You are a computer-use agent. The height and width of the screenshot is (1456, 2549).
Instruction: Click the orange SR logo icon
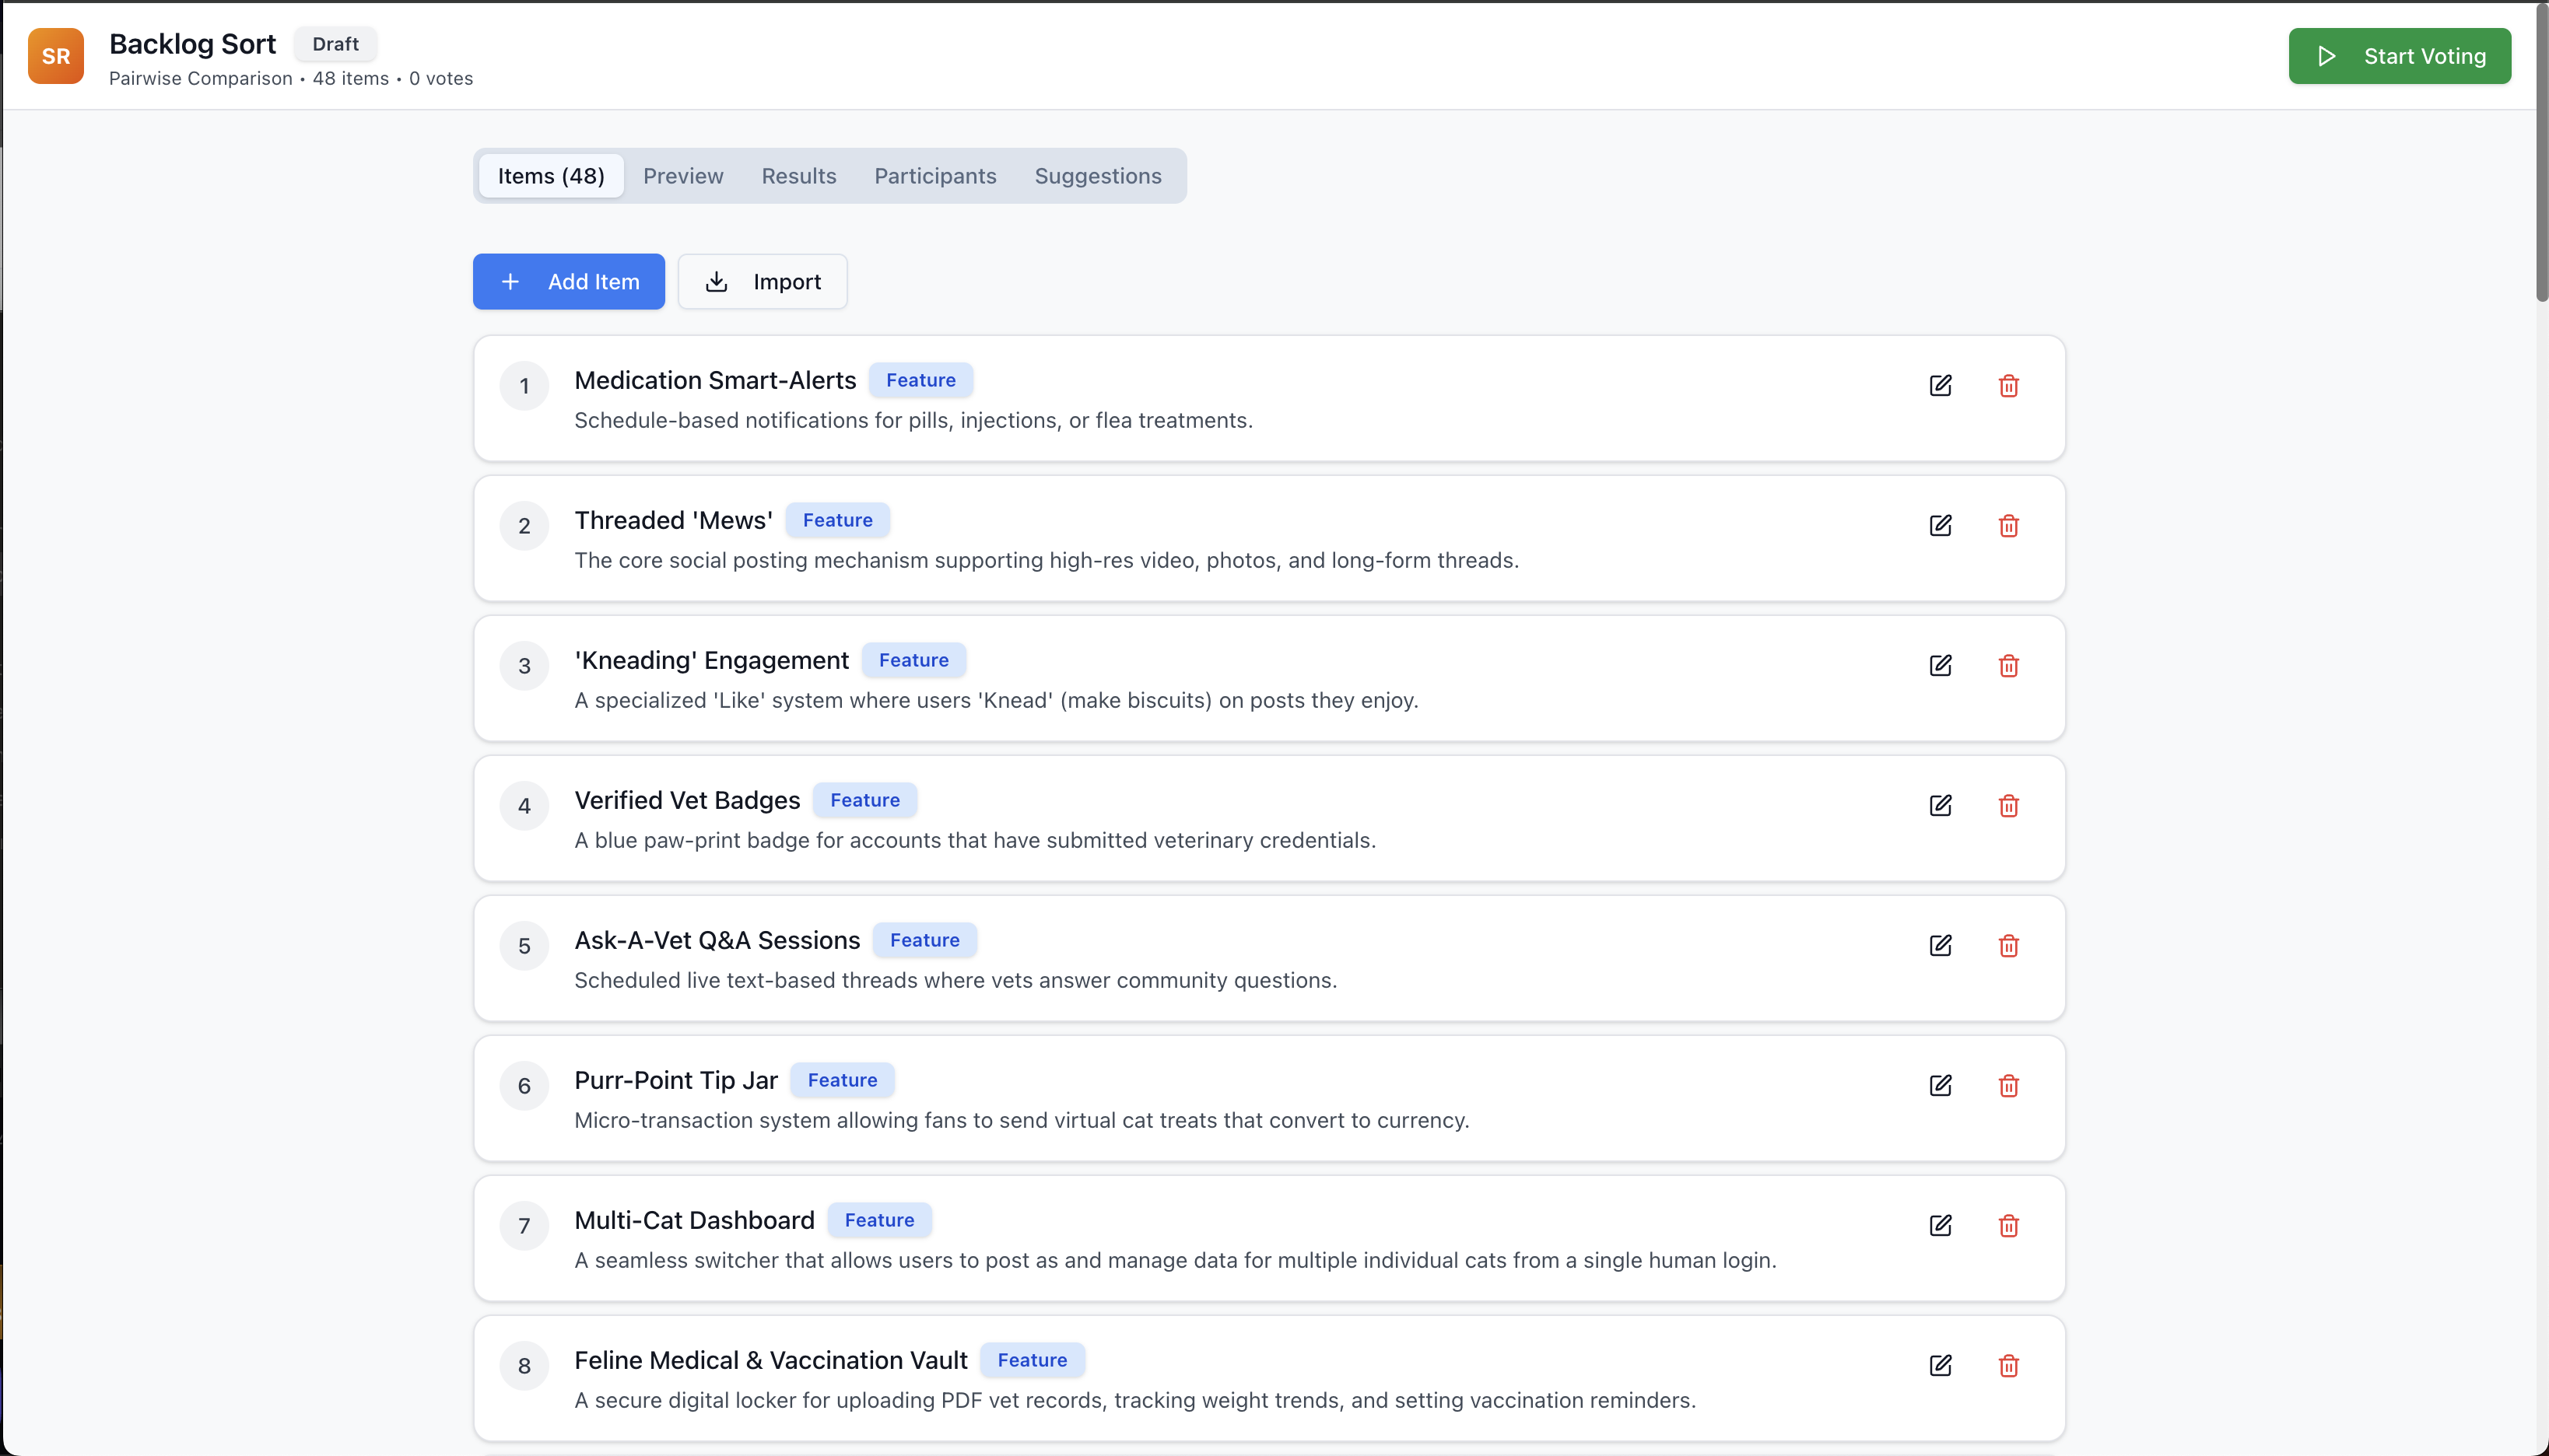tap(56, 56)
